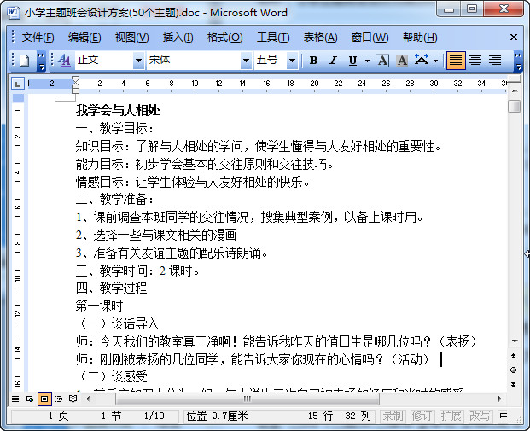
Task: Click the language indicator 中 in status bar
Action: [503, 416]
